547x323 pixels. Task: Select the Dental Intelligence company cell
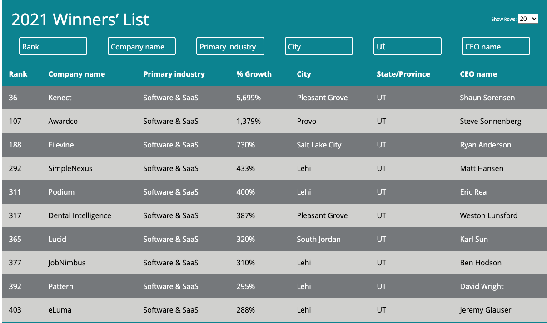(x=80, y=215)
